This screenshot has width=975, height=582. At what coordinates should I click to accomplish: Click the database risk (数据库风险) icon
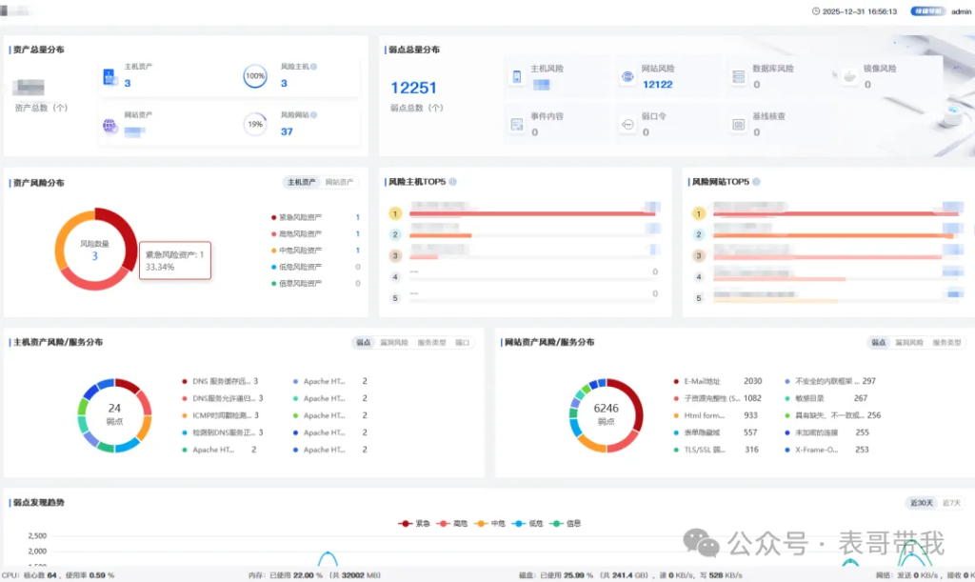click(738, 77)
